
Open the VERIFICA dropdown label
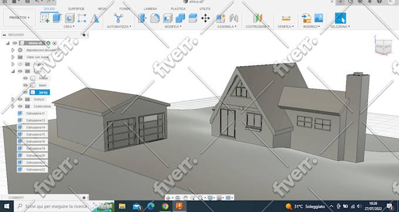click(286, 26)
